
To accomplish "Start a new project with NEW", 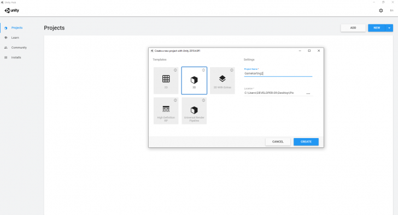I will pos(377,28).
